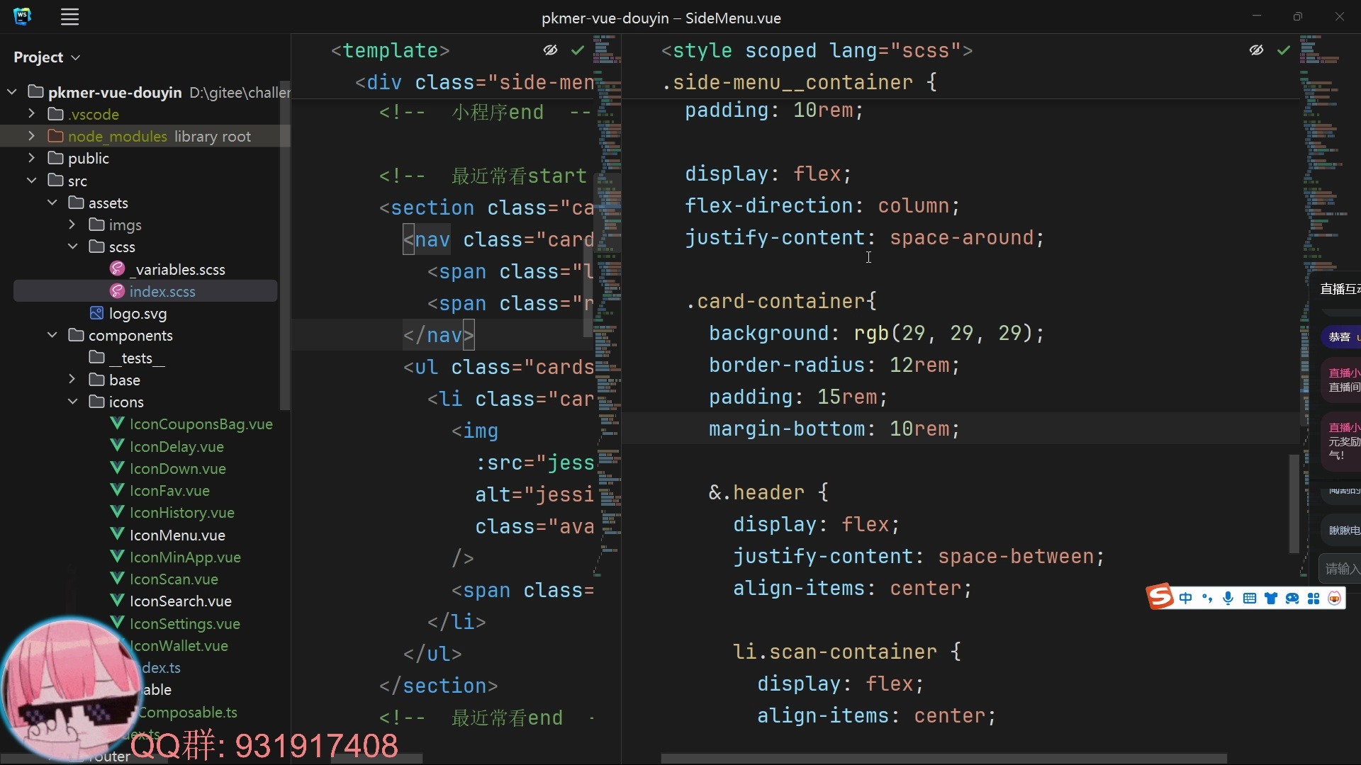Click green checkmark in style editor pane
Screen dimensions: 1361x765
pyautogui.click(x=1284, y=50)
